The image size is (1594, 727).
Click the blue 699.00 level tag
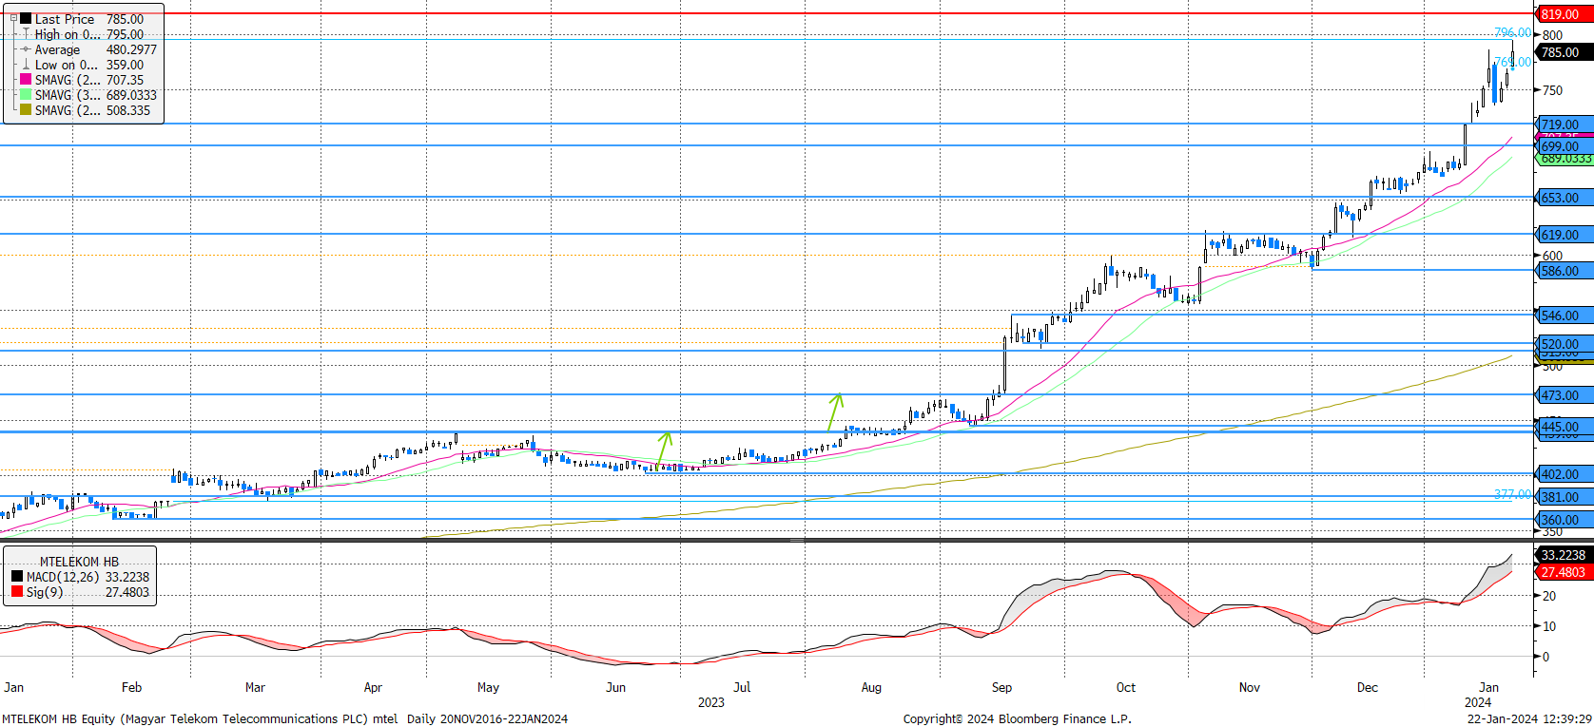(1565, 146)
